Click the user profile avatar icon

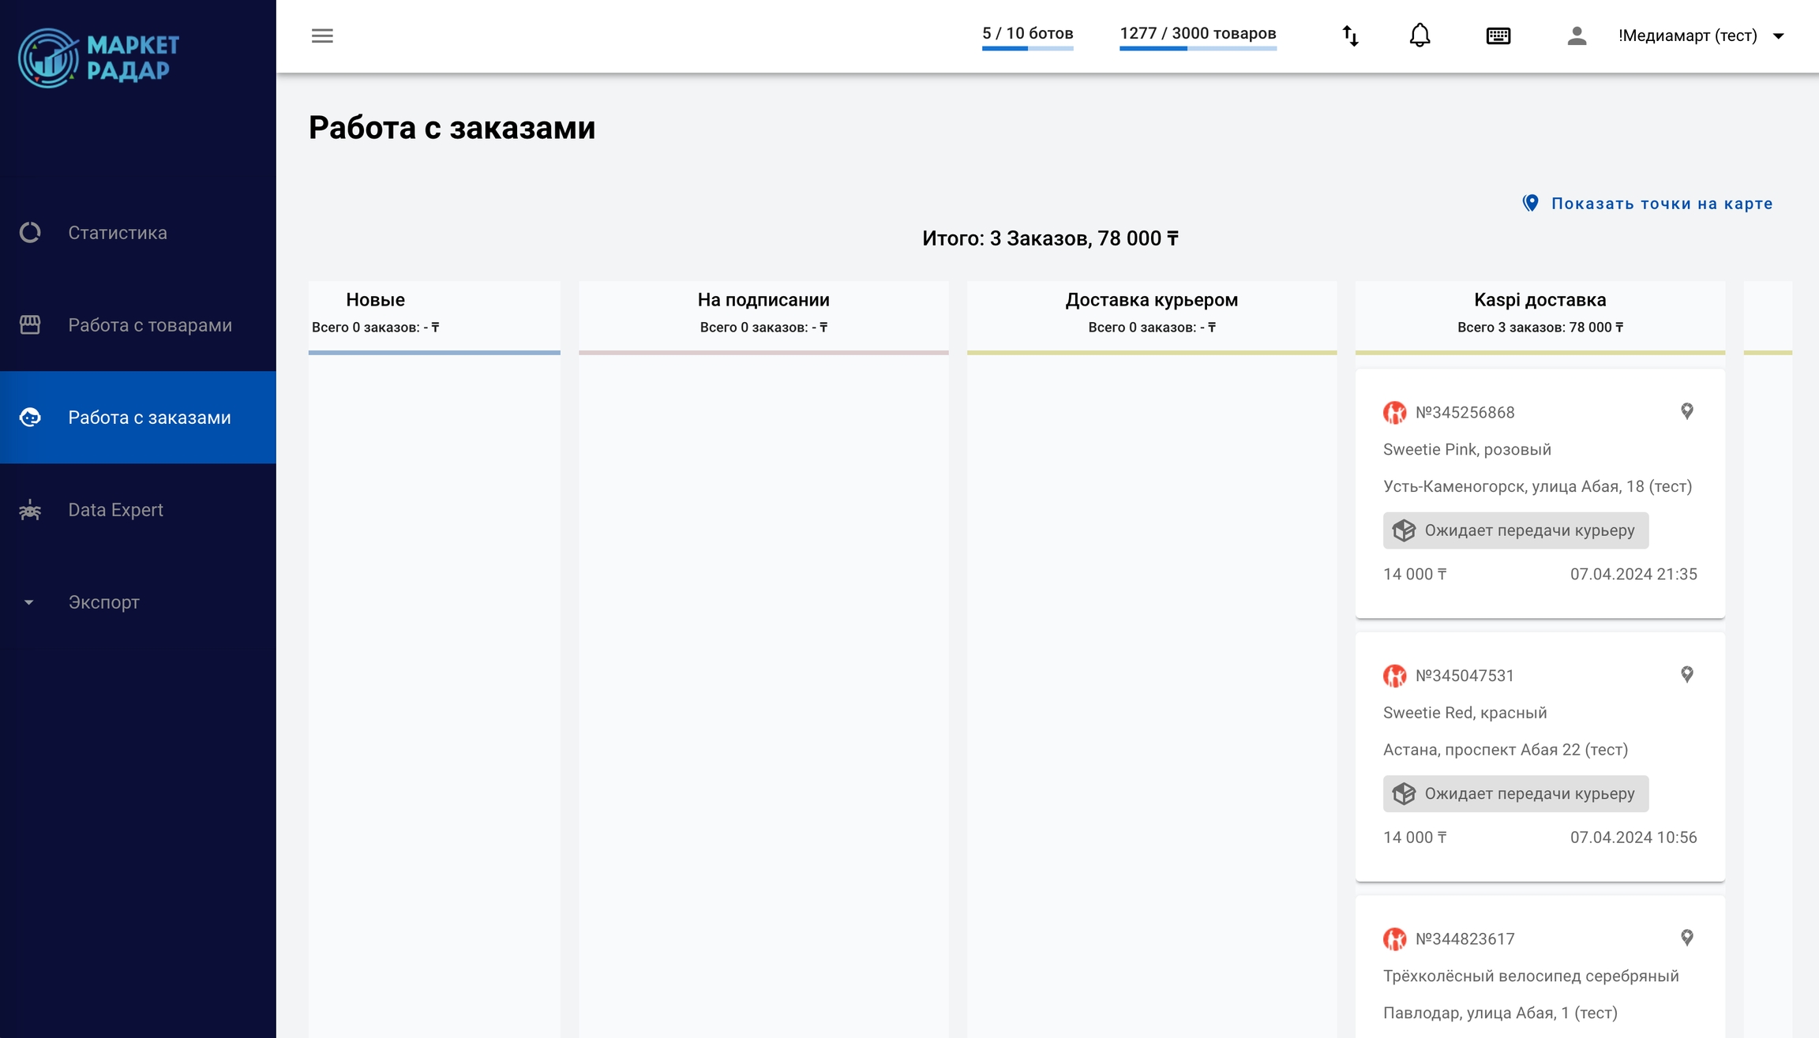1576,36
